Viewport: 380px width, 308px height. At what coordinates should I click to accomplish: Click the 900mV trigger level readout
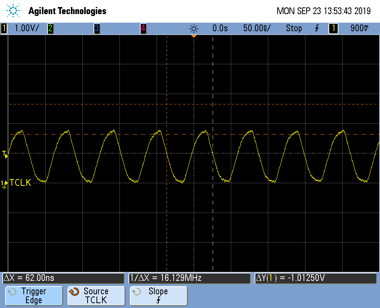[x=359, y=28]
